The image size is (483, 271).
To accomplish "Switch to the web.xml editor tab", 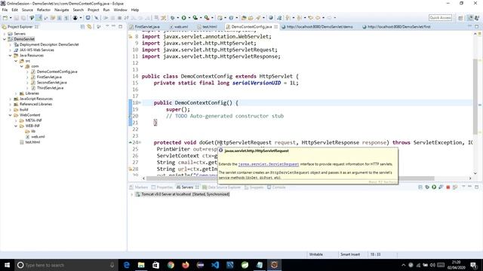I will tap(179, 27).
